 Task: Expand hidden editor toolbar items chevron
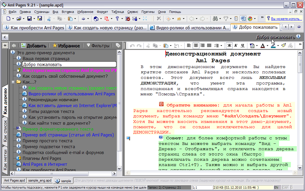coord(300,44)
